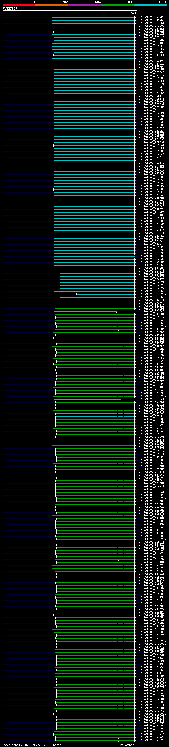The height and width of the screenshot is (747, 169).
Task: Select label UniRef100_C1BYX5
Action: tap(151, 734)
